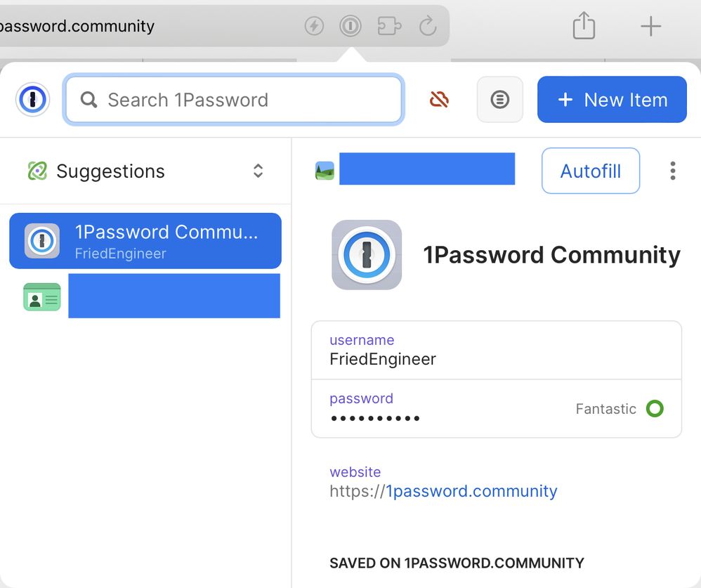Open a new tab with plus icon
701x588 pixels.
click(x=651, y=27)
